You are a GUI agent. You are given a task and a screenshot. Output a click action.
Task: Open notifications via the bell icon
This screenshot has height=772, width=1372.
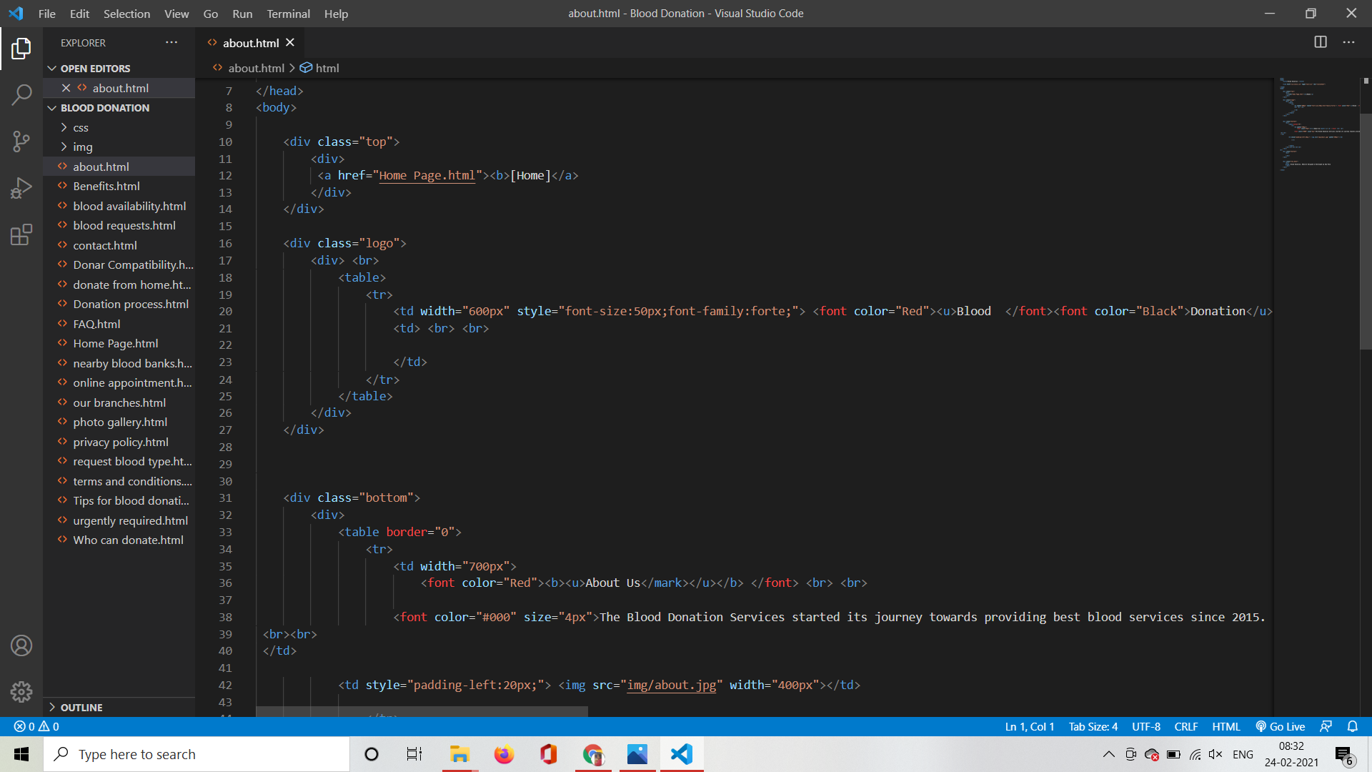pos(1354,726)
